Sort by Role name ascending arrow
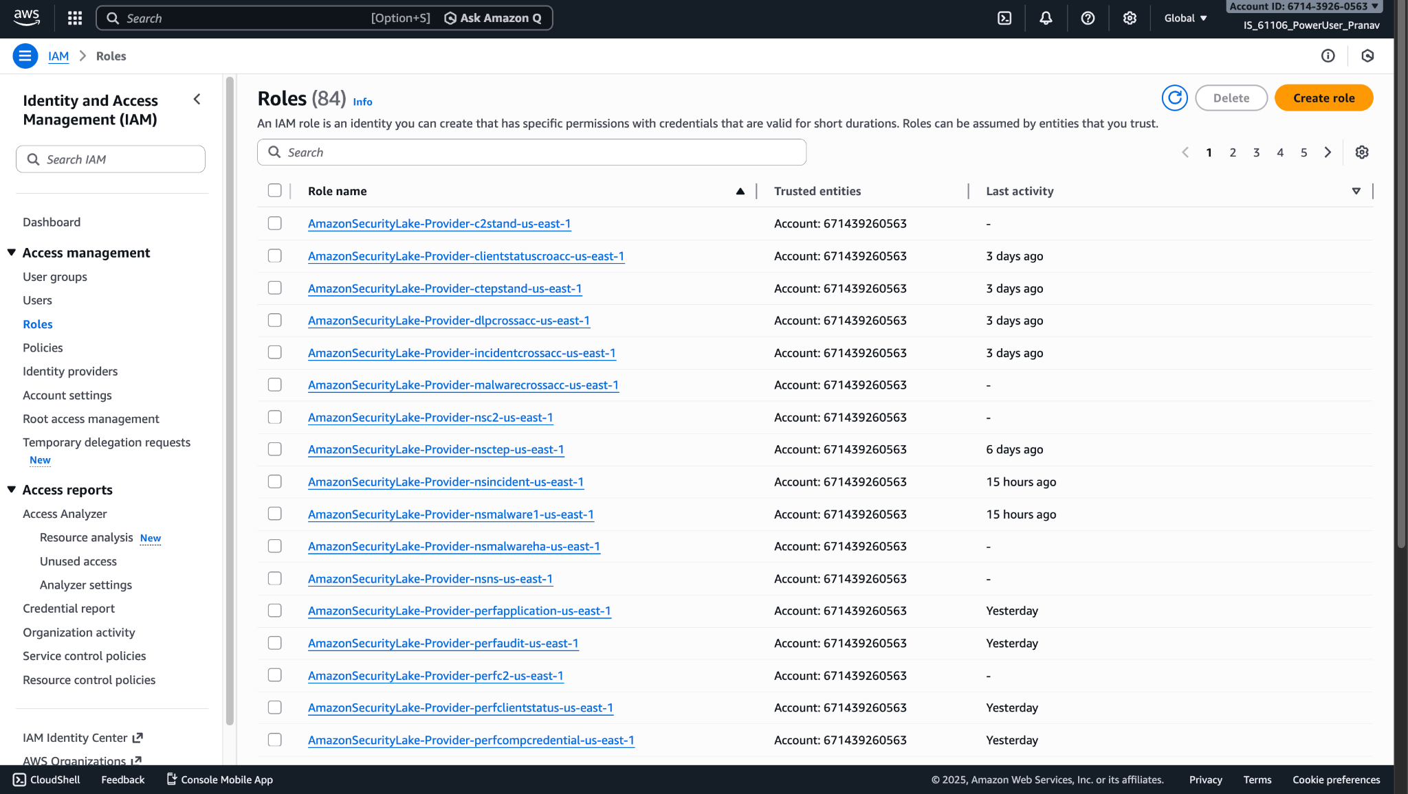The image size is (1408, 794). pos(740,192)
